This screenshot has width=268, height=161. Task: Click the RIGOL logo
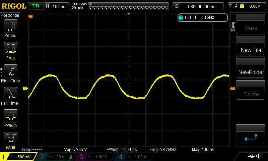coord(14,6)
